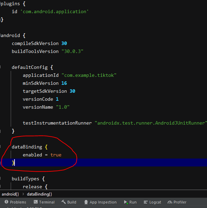
Task: Click the targetSdkVersion value 30
Action: click(x=72, y=91)
